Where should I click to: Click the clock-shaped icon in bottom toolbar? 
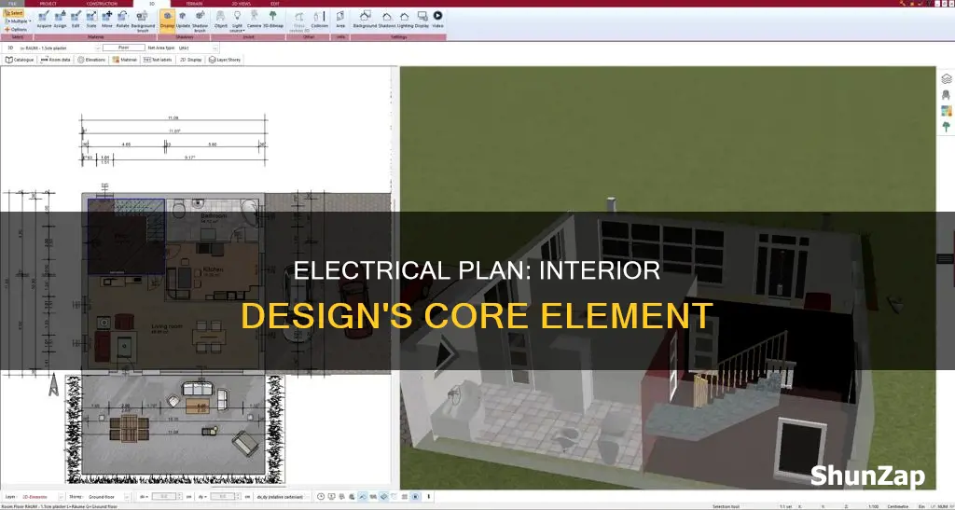[x=321, y=497]
